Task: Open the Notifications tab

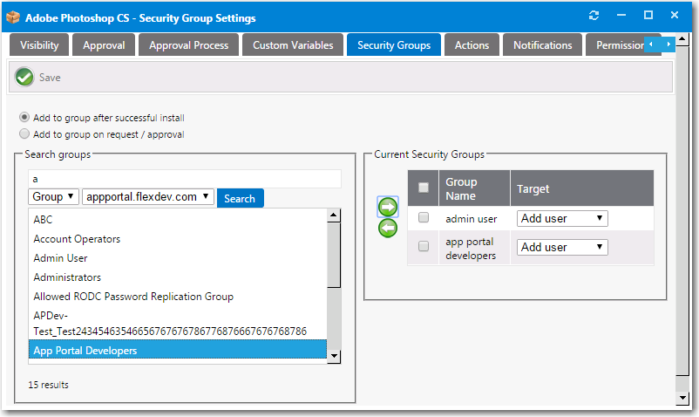Action: [x=542, y=45]
